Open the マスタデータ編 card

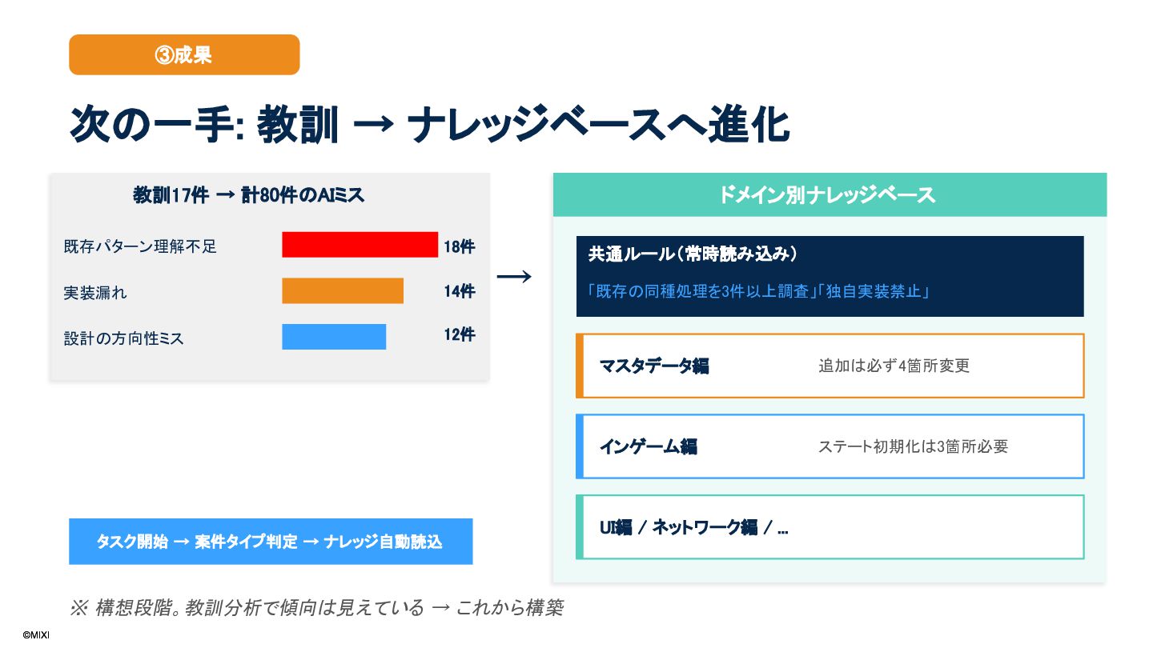[x=830, y=366]
